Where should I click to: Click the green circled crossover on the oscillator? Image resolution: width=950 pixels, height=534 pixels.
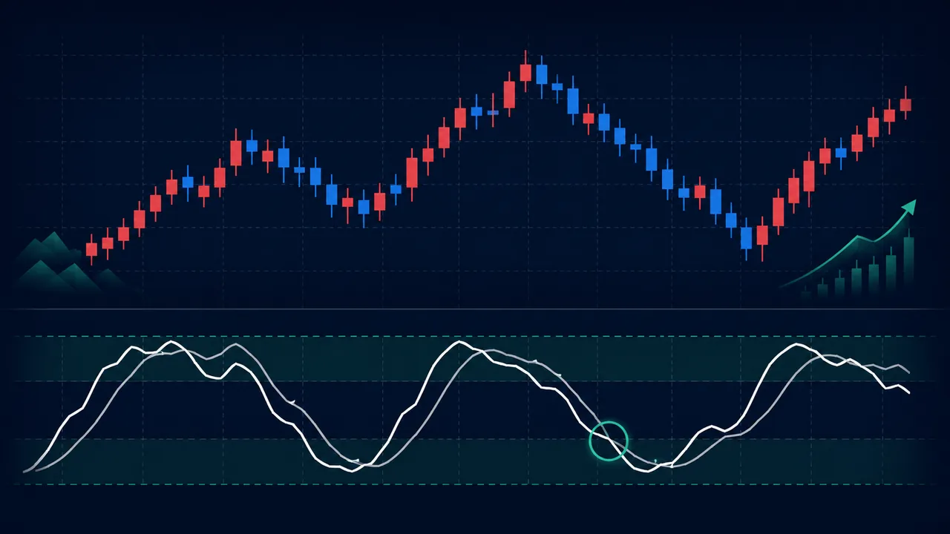click(x=609, y=441)
